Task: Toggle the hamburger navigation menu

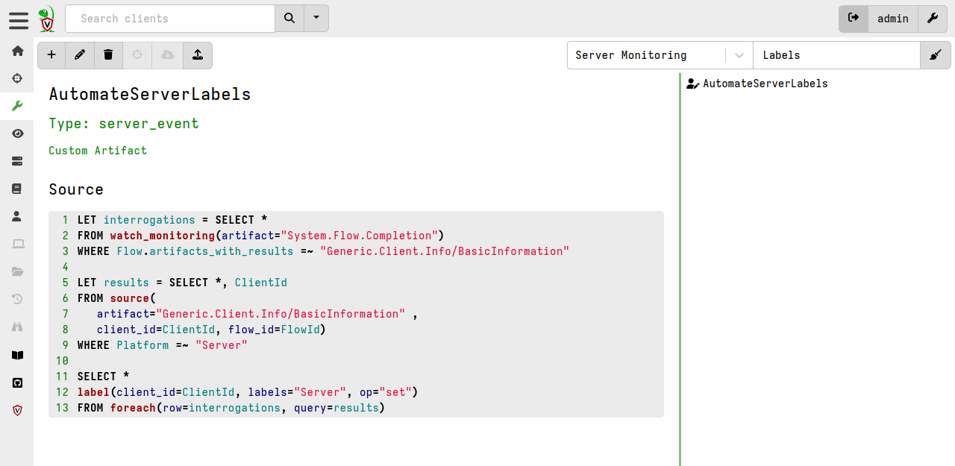Action: coord(19,19)
